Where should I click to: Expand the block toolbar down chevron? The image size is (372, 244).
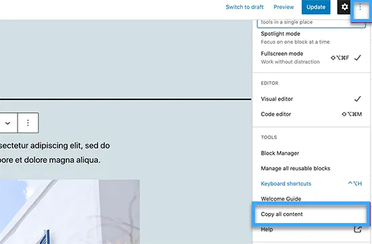pos(8,123)
